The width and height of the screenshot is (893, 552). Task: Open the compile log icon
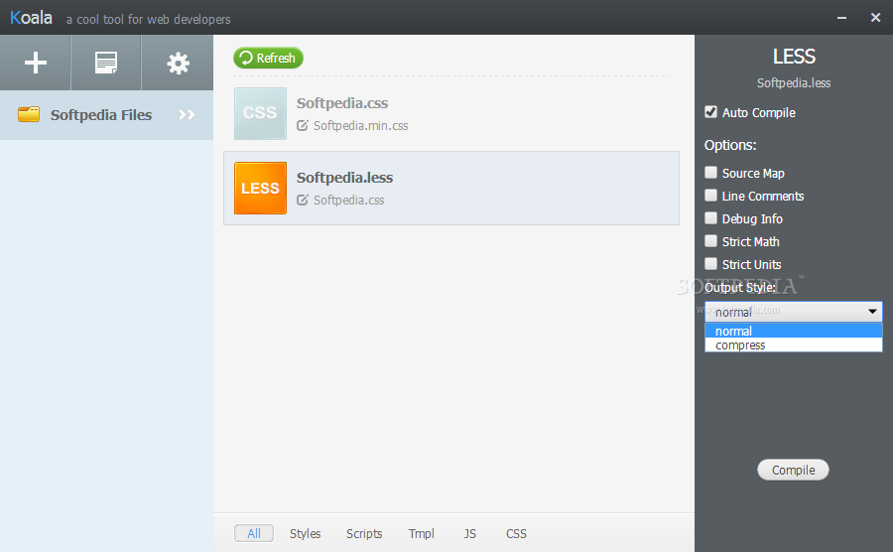[106, 63]
